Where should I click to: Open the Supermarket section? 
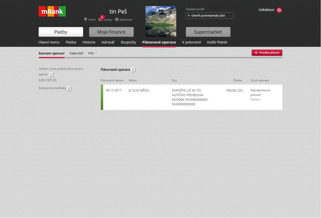204,32
